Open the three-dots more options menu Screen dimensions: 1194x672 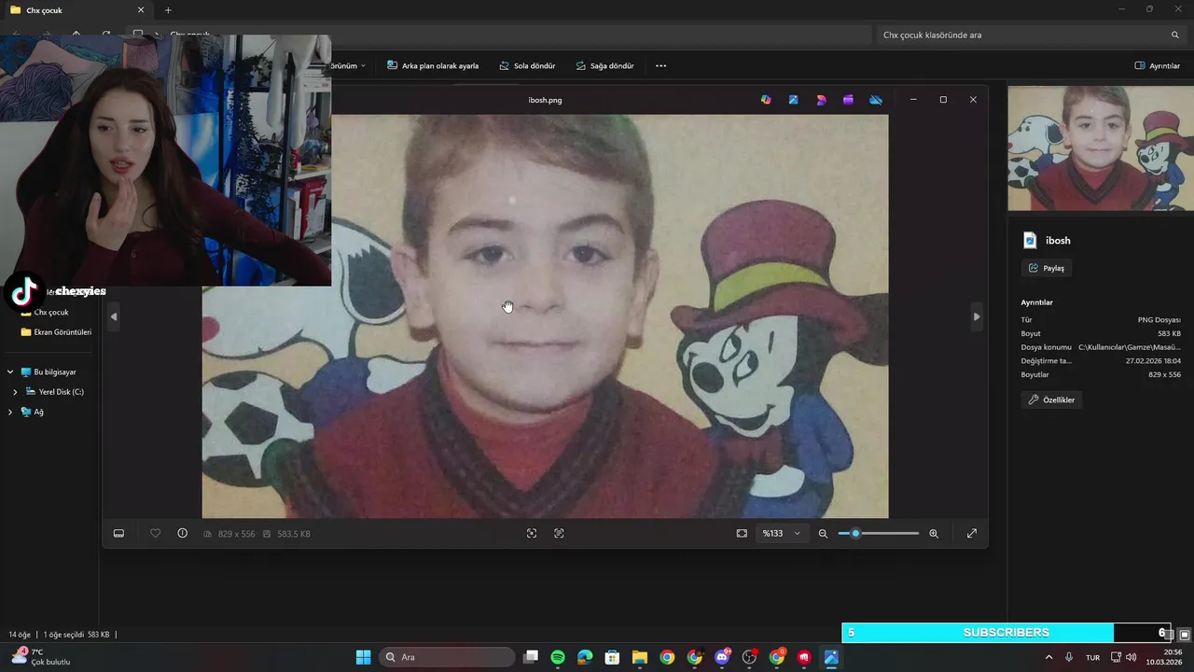tap(660, 66)
